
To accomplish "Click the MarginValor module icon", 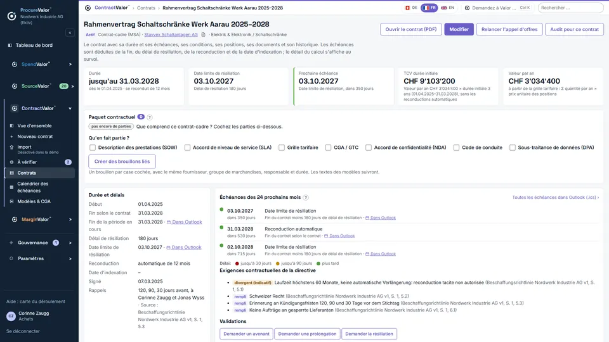I will pyautogui.click(x=15, y=220).
